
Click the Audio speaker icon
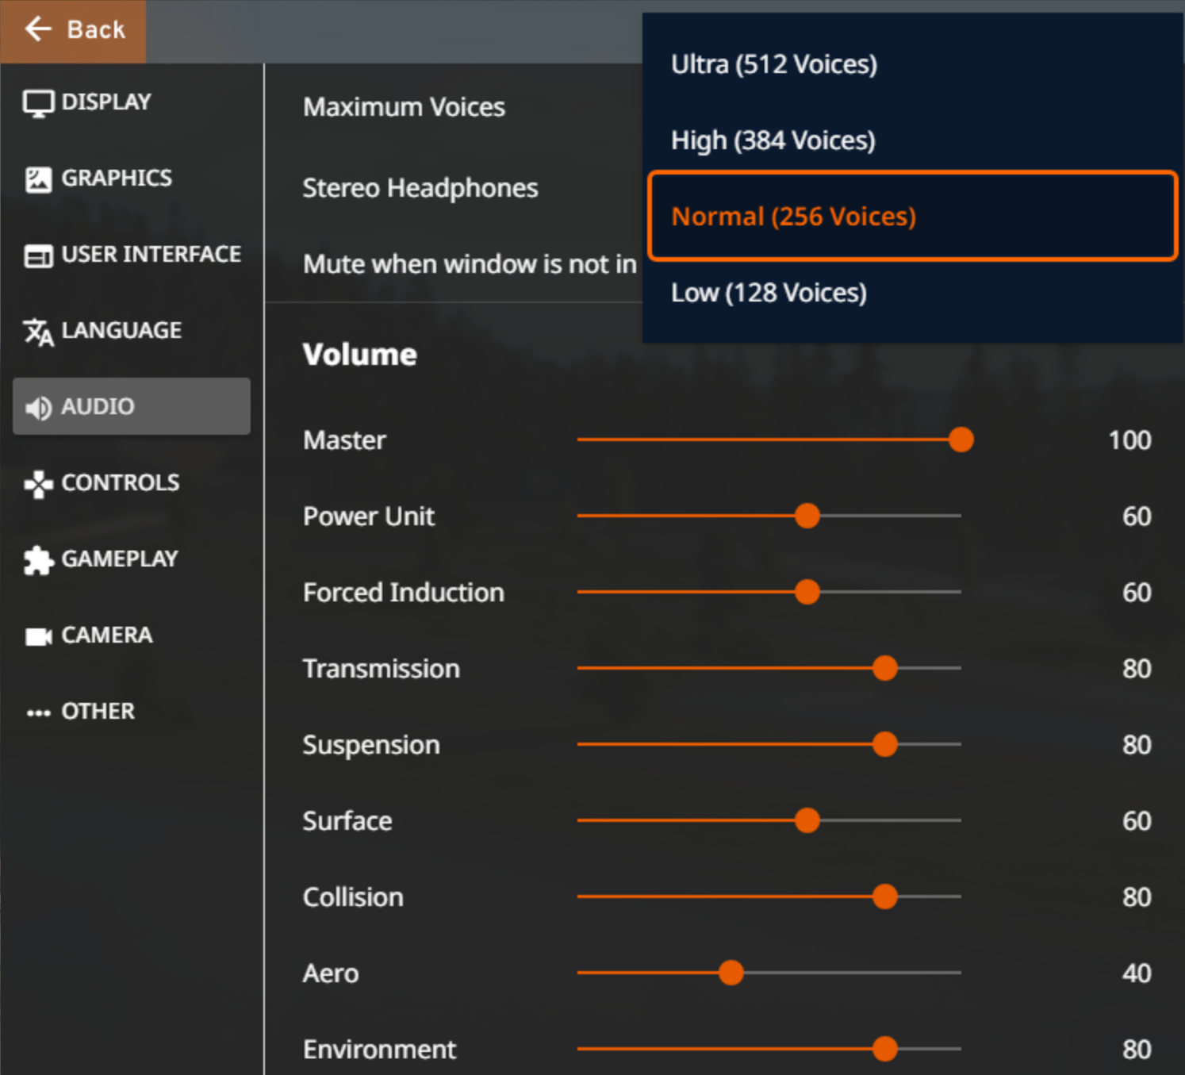click(38, 408)
